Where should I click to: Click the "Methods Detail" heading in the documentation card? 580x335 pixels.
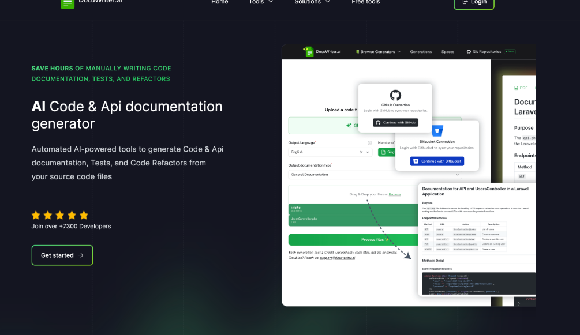point(433,261)
